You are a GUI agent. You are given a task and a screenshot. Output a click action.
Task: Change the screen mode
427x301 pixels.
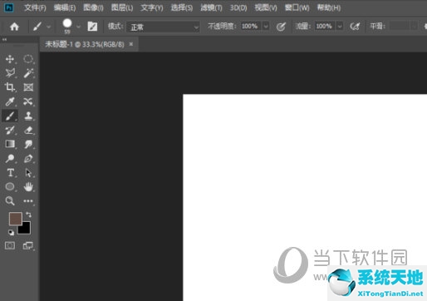point(28,245)
